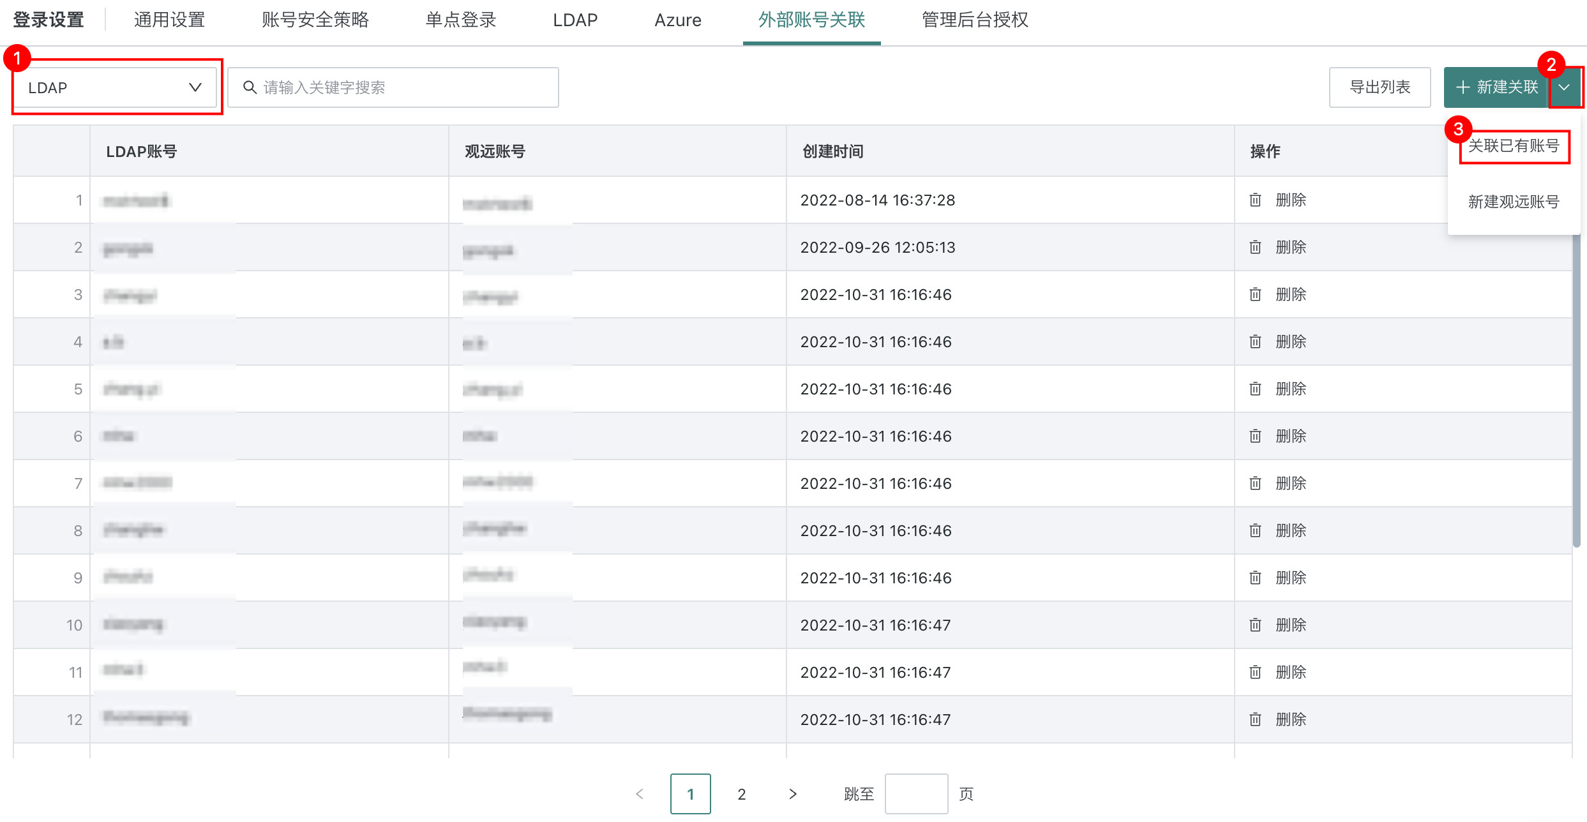This screenshot has width=1587, height=822.
Task: Click trash icon in row 1
Action: point(1255,200)
